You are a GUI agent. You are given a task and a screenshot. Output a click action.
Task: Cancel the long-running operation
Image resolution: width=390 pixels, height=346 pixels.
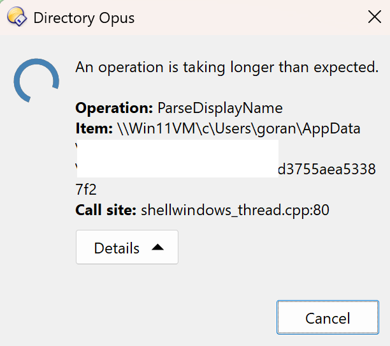click(328, 317)
